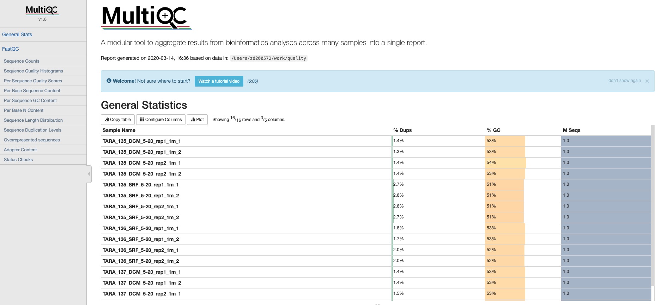This screenshot has width=656, height=305.
Task: Close the welcome banner with the X
Action: click(x=647, y=81)
